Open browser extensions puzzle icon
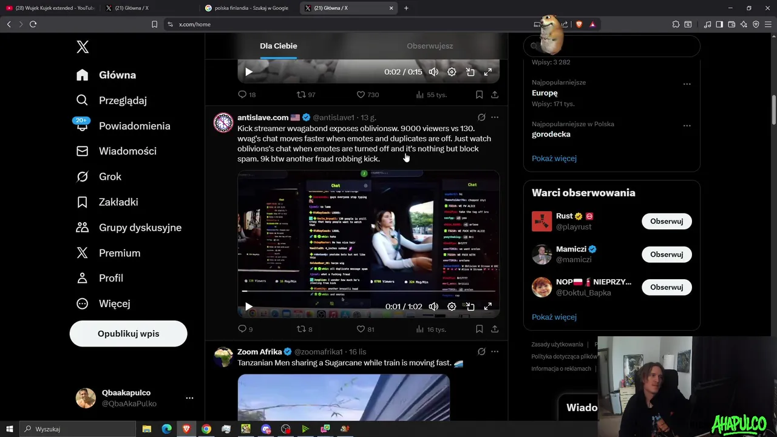Image resolution: width=777 pixels, height=437 pixels. (676, 24)
